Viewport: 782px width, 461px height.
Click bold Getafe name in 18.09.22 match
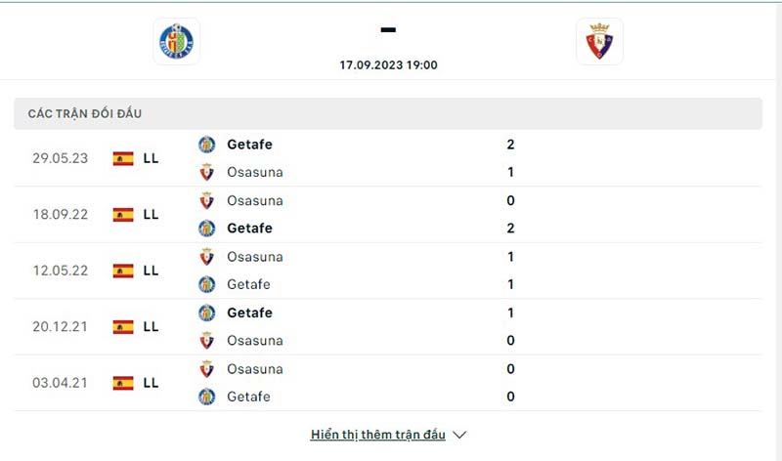[x=249, y=229]
